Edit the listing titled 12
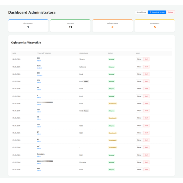This screenshot has height=183, width=183. [139, 118]
